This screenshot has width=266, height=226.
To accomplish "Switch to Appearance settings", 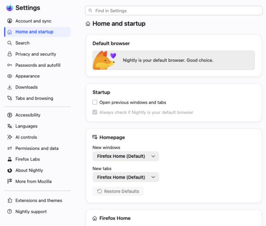I will [x=37, y=76].
